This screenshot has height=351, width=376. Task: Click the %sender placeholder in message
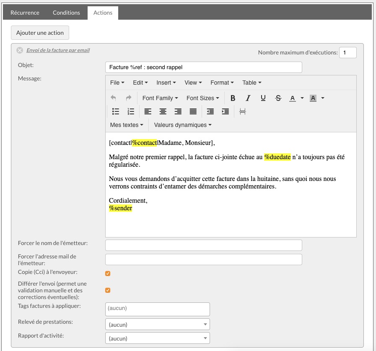click(x=120, y=208)
